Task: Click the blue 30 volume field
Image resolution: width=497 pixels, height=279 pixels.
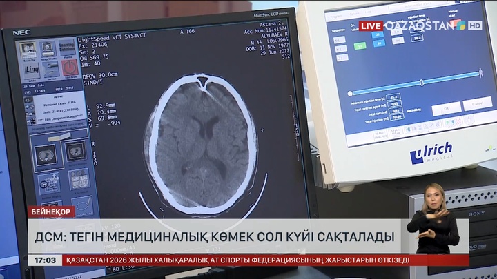Action: point(379,43)
